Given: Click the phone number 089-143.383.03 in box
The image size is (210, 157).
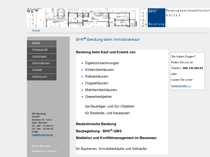Looking at the screenshot, I should [x=193, y=68].
